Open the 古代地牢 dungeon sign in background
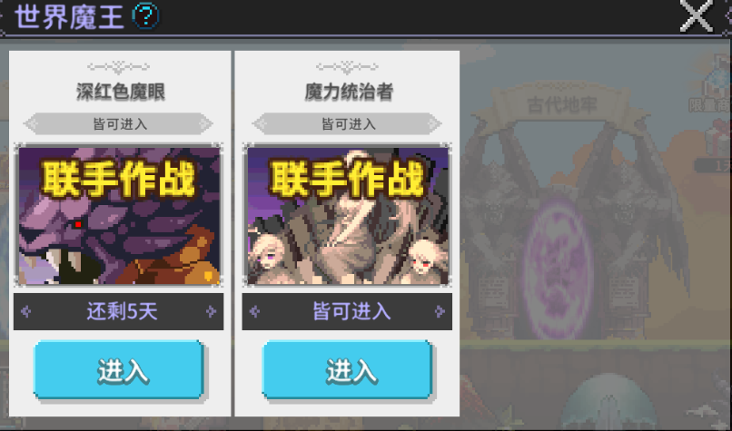 click(x=561, y=105)
